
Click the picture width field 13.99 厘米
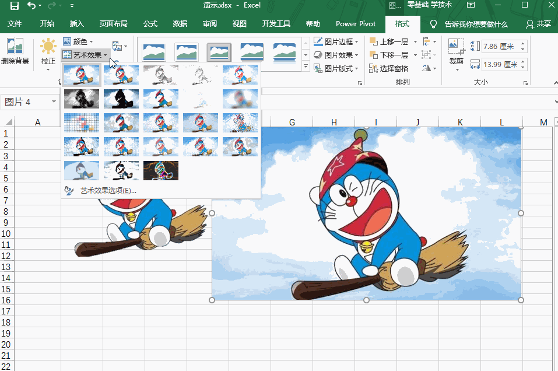500,64
